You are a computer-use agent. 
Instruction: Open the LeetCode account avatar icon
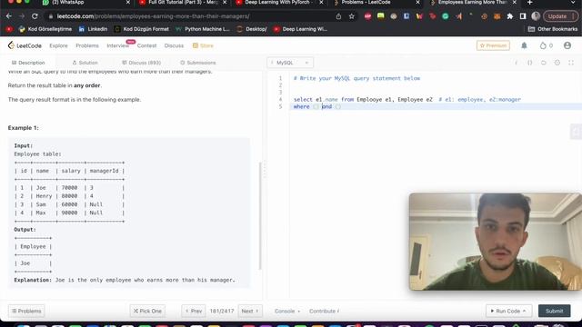[x=567, y=45]
